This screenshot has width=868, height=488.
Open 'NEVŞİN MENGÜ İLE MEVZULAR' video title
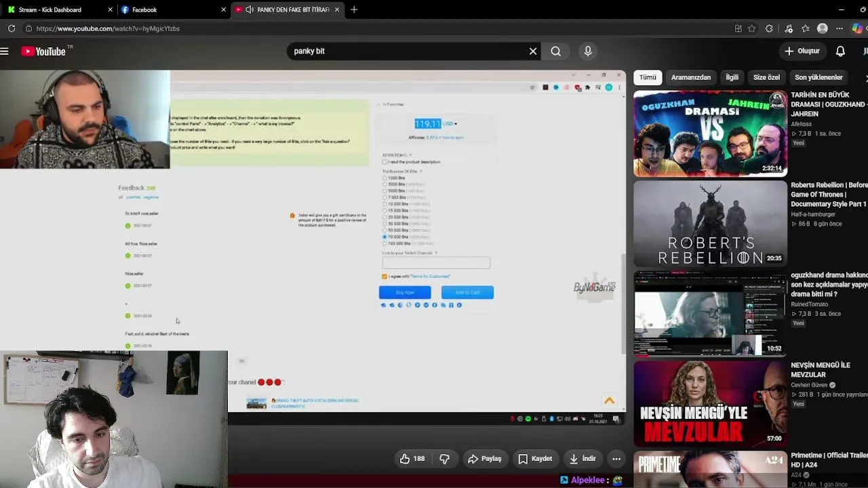(x=821, y=370)
